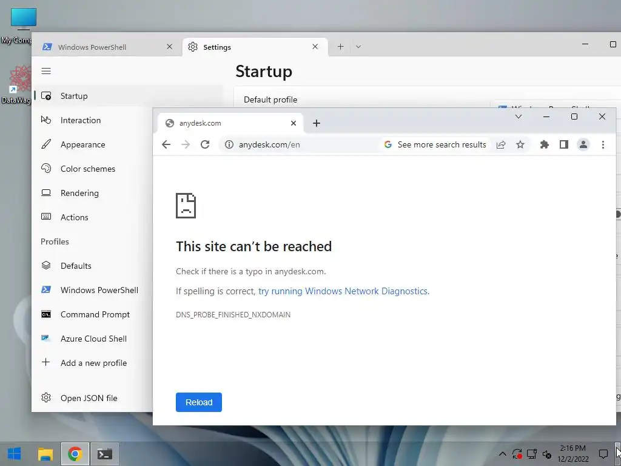Select the Command Prompt profile

pyautogui.click(x=92, y=314)
